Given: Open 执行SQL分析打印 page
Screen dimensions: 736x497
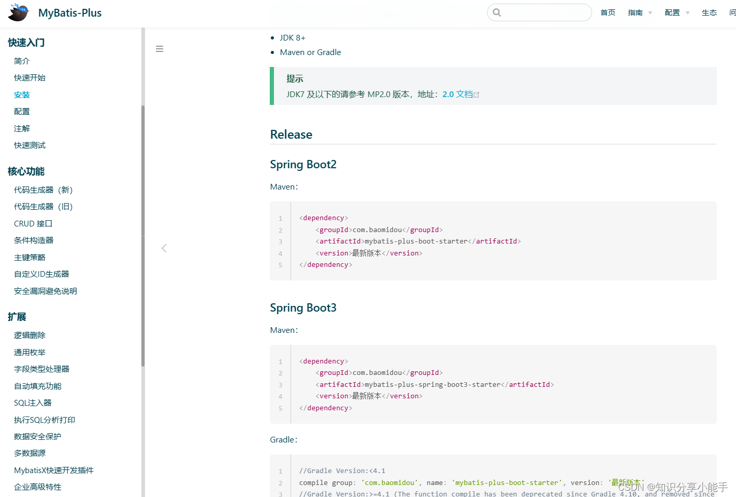Looking at the screenshot, I should (45, 420).
